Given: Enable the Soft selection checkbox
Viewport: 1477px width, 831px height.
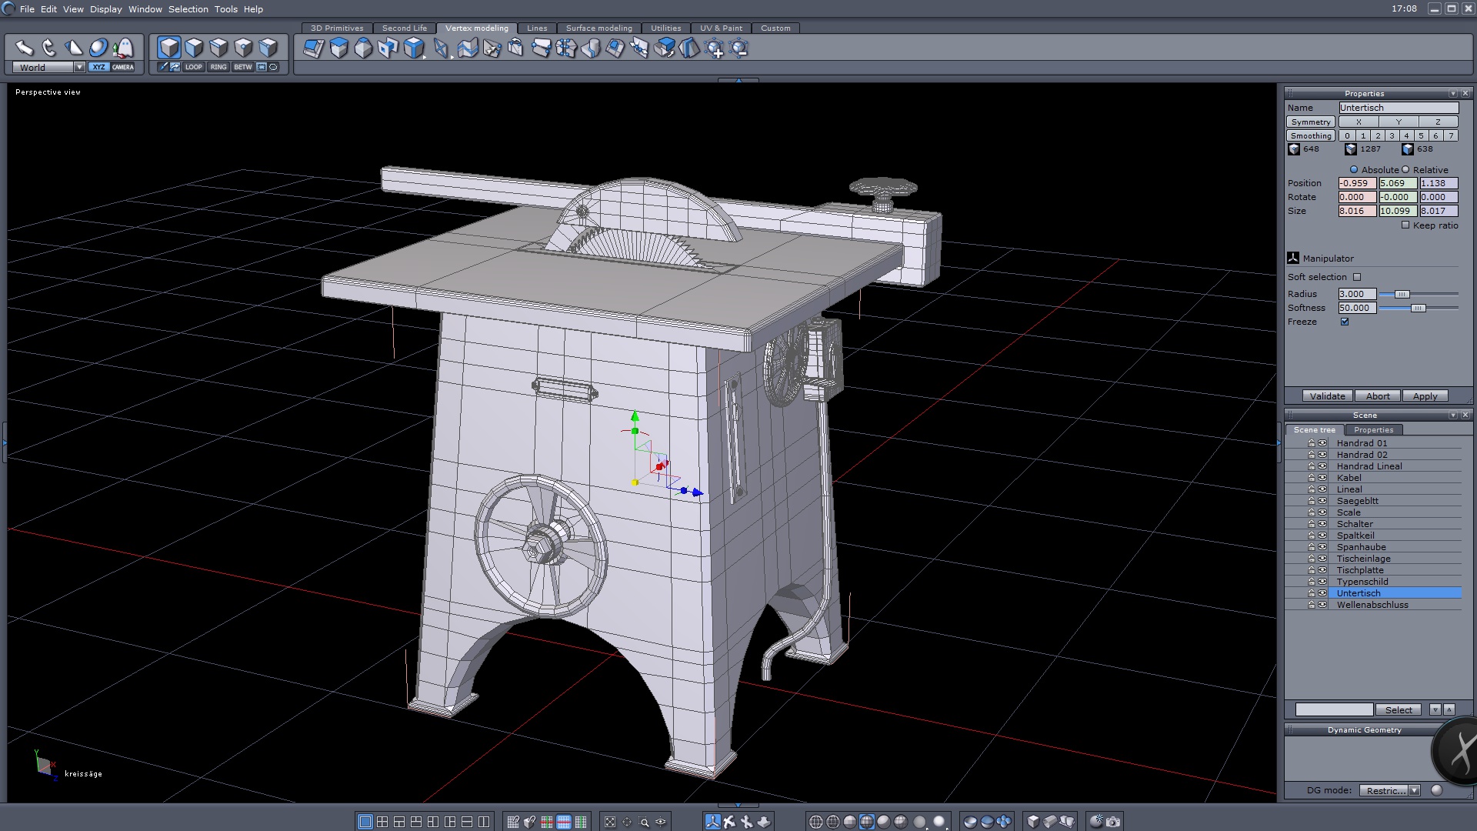Looking at the screenshot, I should (x=1357, y=277).
